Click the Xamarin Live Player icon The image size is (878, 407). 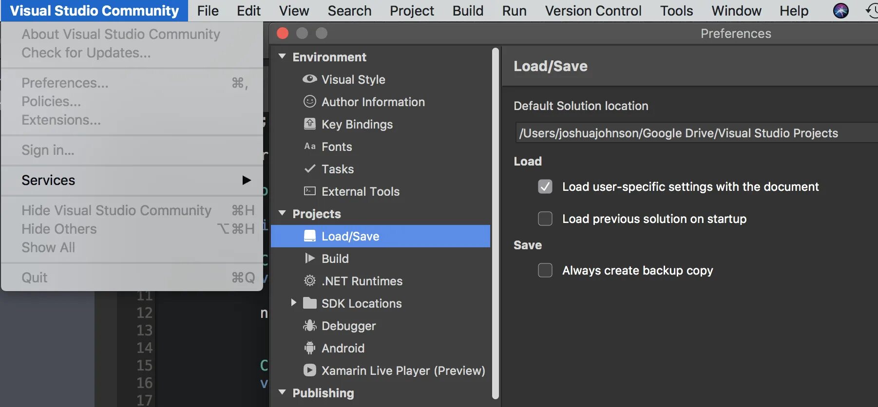click(310, 370)
